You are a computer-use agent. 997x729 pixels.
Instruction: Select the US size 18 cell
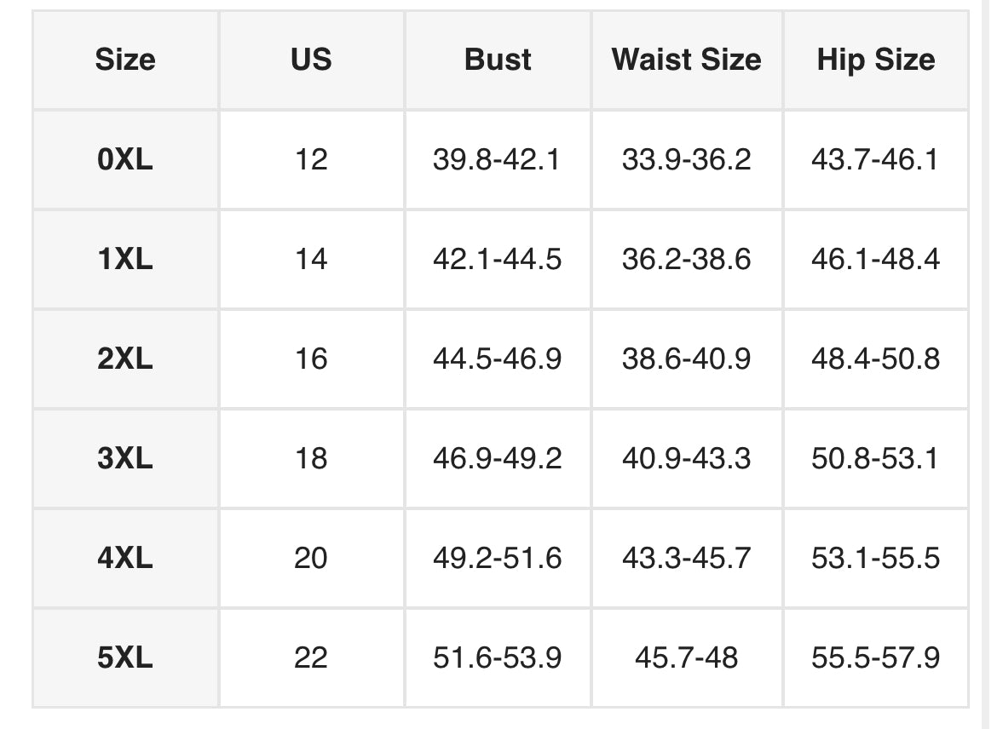point(311,458)
